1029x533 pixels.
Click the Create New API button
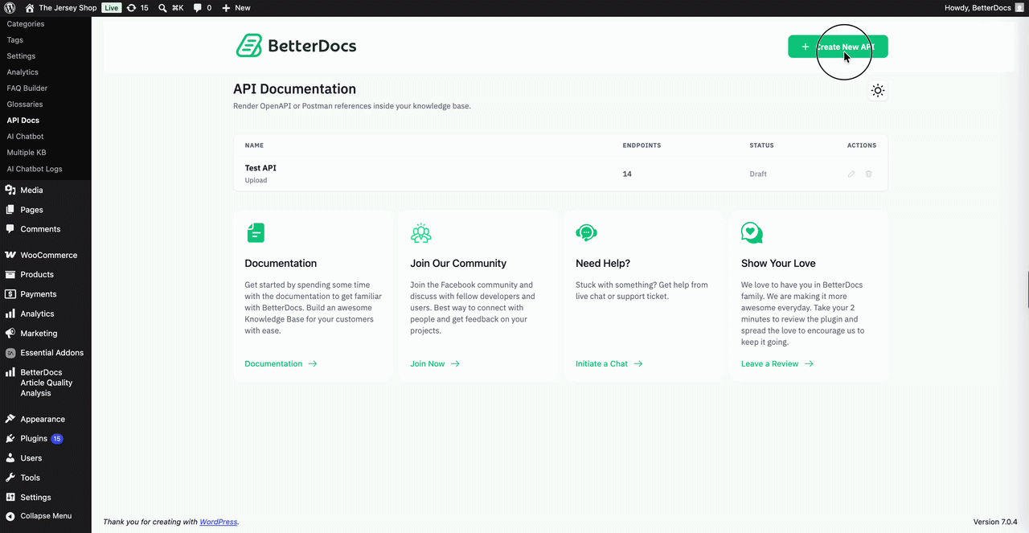838,47
